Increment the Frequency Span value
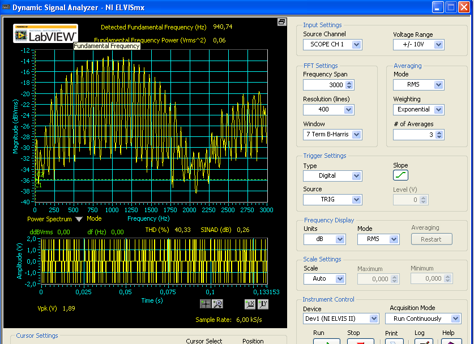The height and width of the screenshot is (344, 474). click(349, 83)
